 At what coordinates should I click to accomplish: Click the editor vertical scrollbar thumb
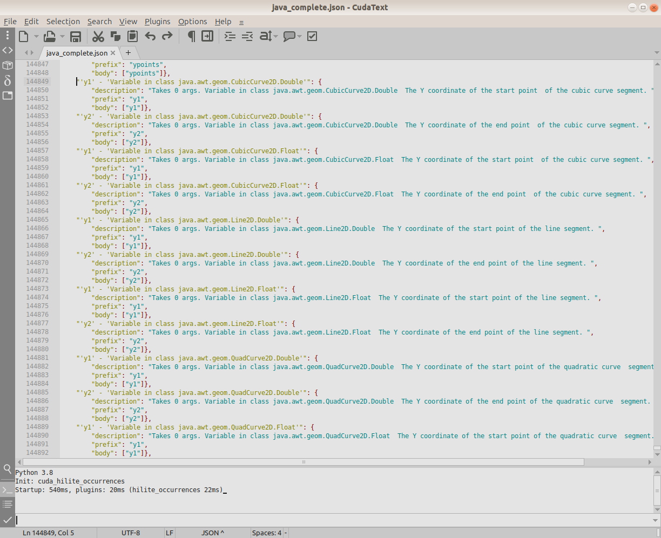point(657,448)
